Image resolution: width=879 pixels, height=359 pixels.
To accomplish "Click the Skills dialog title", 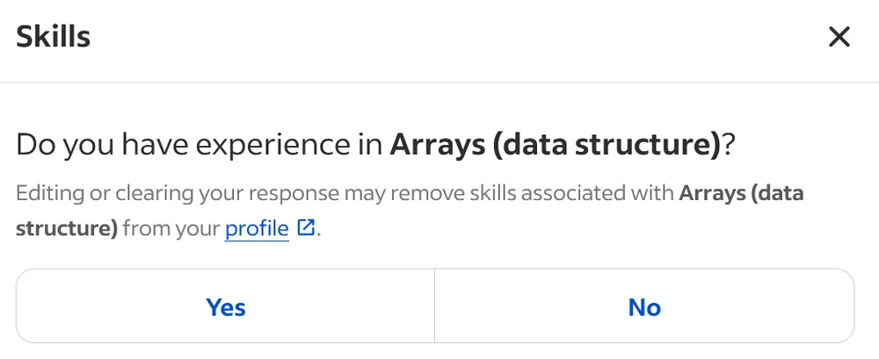I will click(54, 37).
